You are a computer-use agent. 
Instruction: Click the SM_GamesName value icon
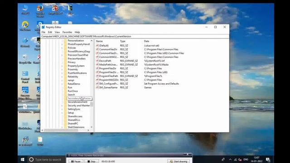(97, 87)
